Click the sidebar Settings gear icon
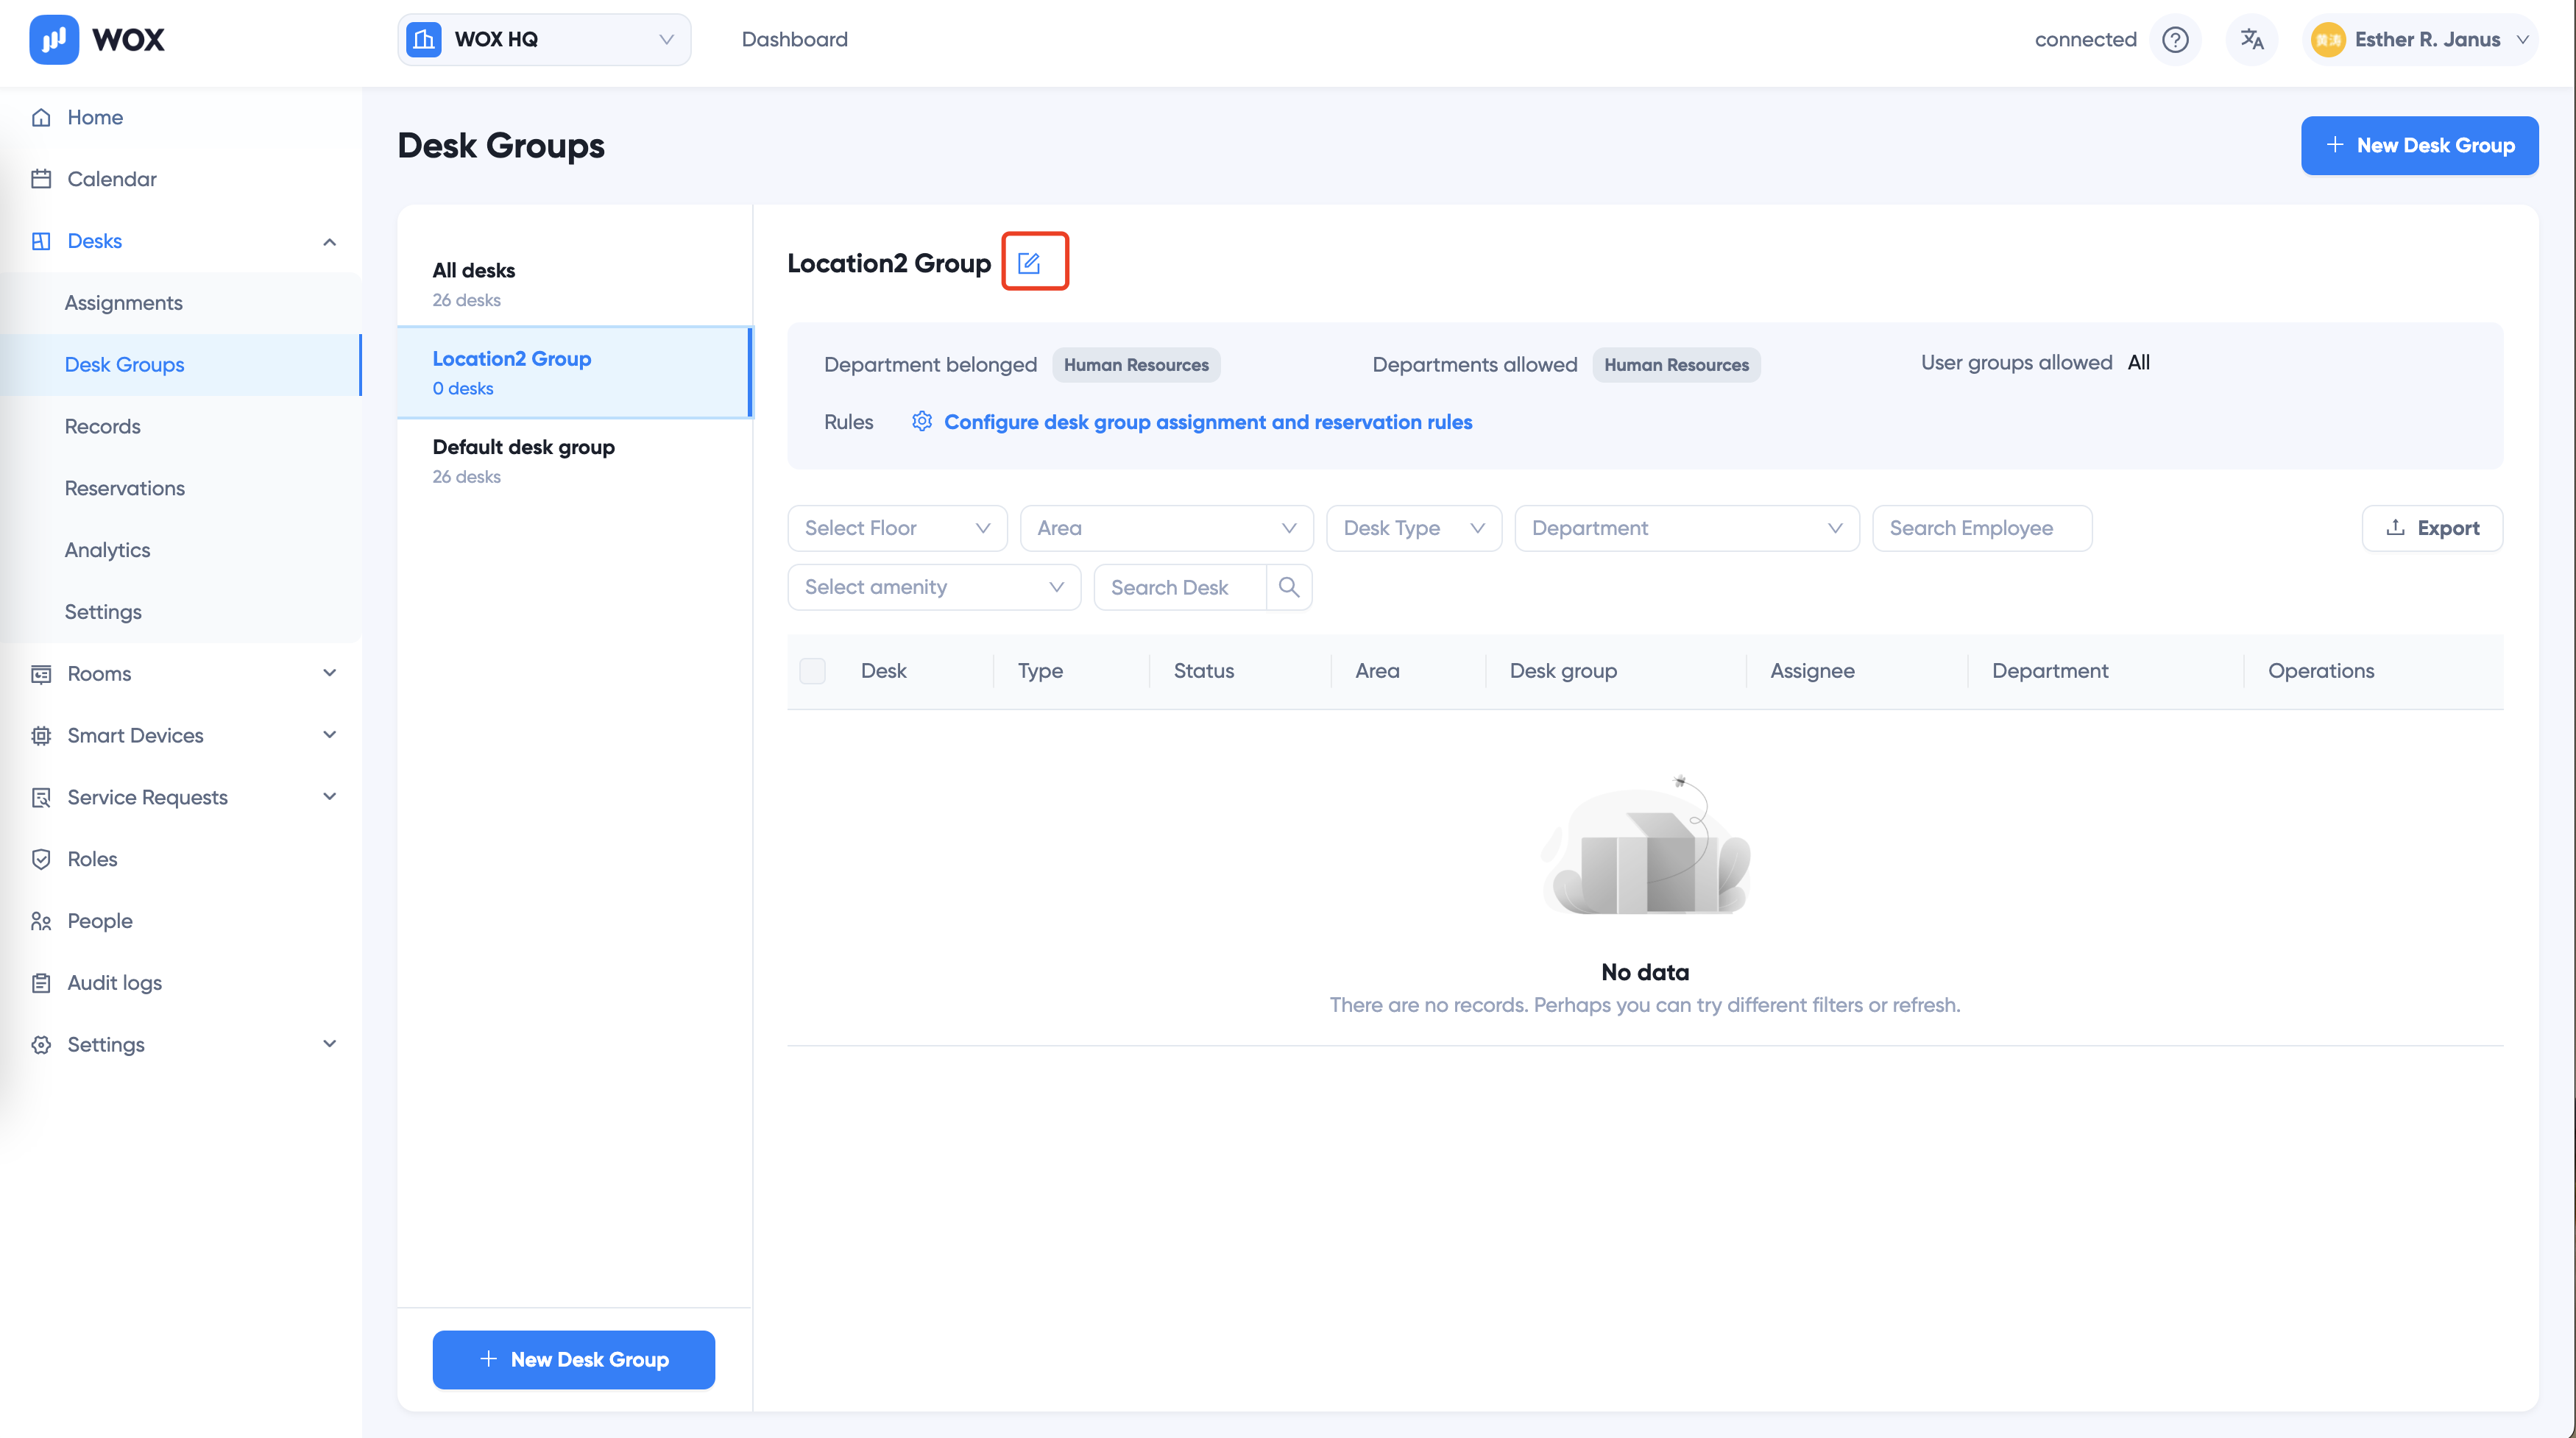This screenshot has height=1438, width=2576. click(x=41, y=1045)
